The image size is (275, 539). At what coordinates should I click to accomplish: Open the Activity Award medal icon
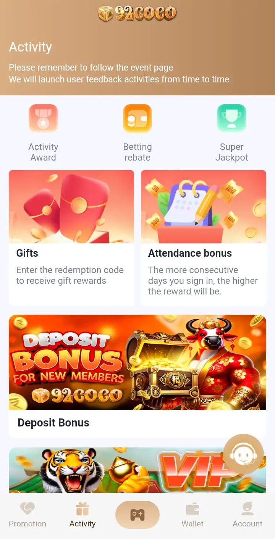(43, 118)
